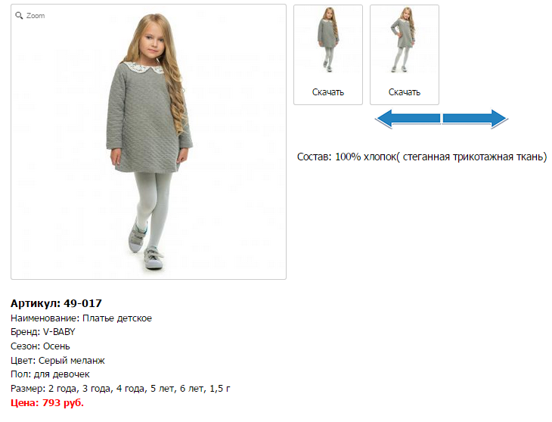552x422 pixels.
Task: Select the first thumbnail photo
Action: tap(328, 41)
